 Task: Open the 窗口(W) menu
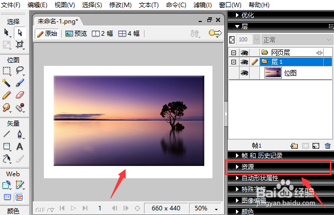pyautogui.click(x=230, y=5)
